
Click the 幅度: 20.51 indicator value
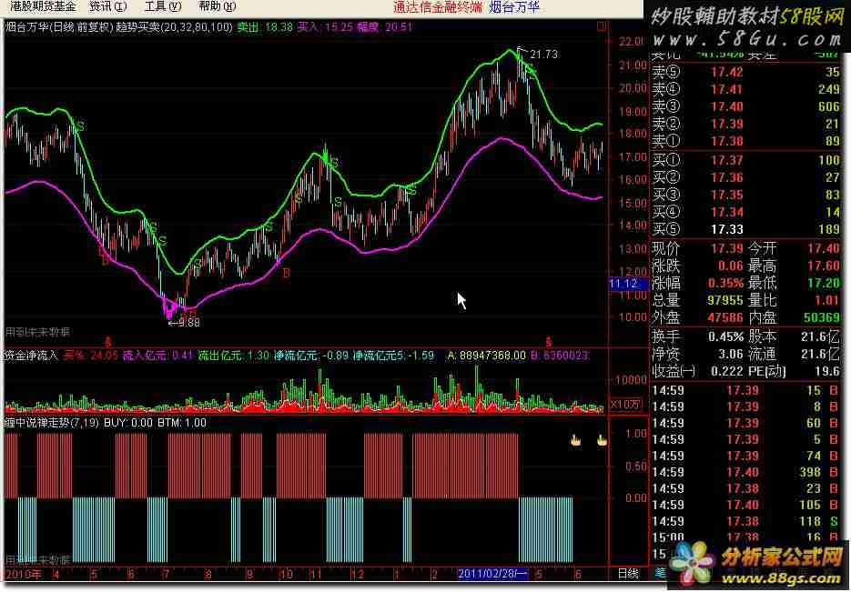pos(385,27)
